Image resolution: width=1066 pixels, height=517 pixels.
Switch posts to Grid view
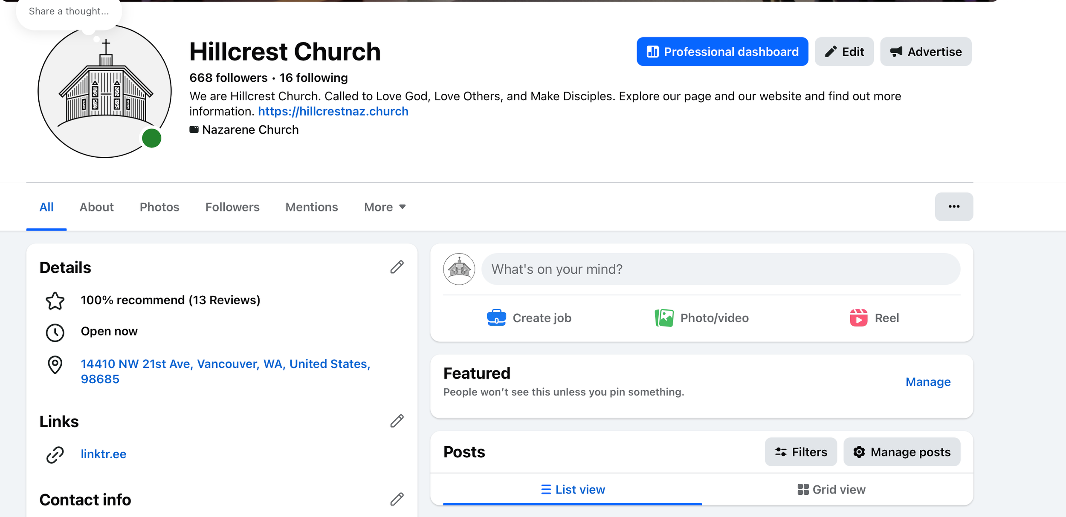click(x=831, y=489)
